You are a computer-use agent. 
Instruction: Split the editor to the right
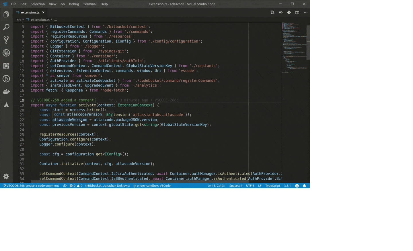click(x=297, y=12)
